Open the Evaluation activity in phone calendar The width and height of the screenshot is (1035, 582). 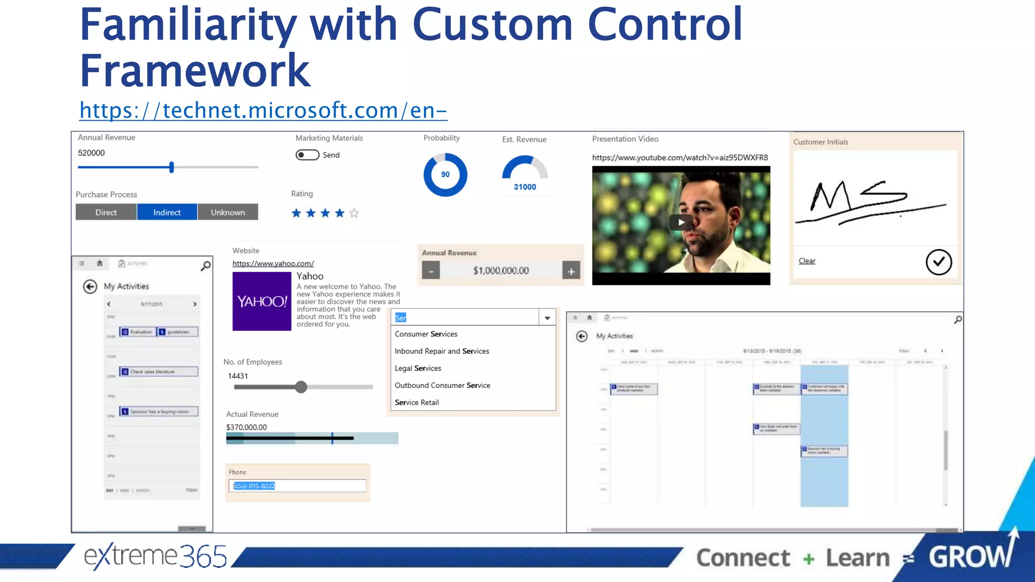(x=137, y=332)
